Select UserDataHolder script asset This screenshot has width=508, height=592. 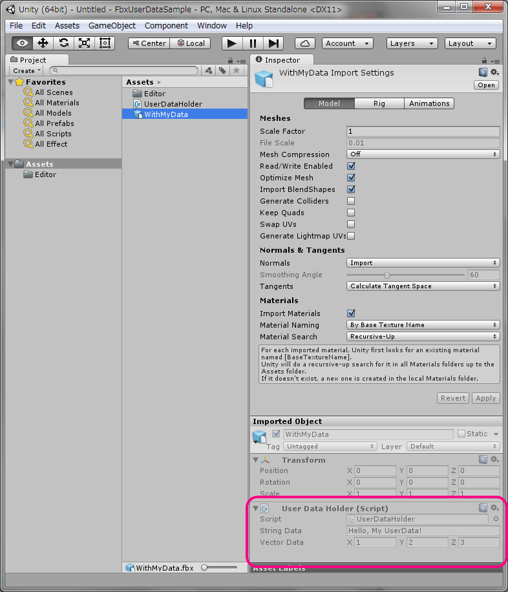pos(173,104)
